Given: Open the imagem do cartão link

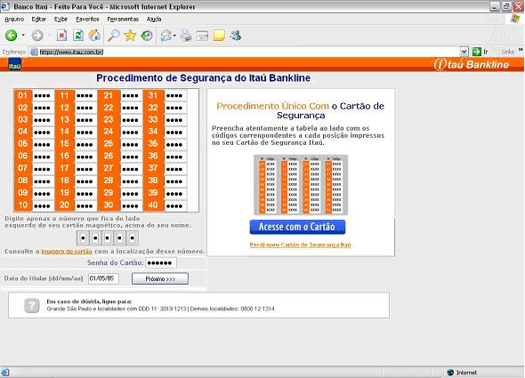Looking at the screenshot, I should [67, 251].
